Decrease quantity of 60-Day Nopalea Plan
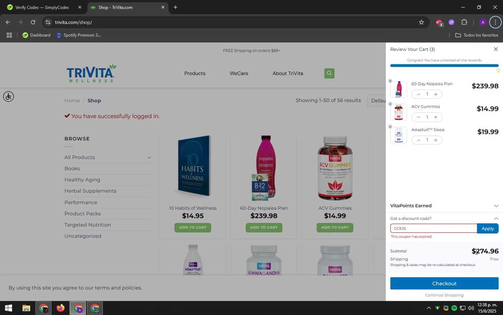This screenshot has width=503, height=315. pos(418,94)
